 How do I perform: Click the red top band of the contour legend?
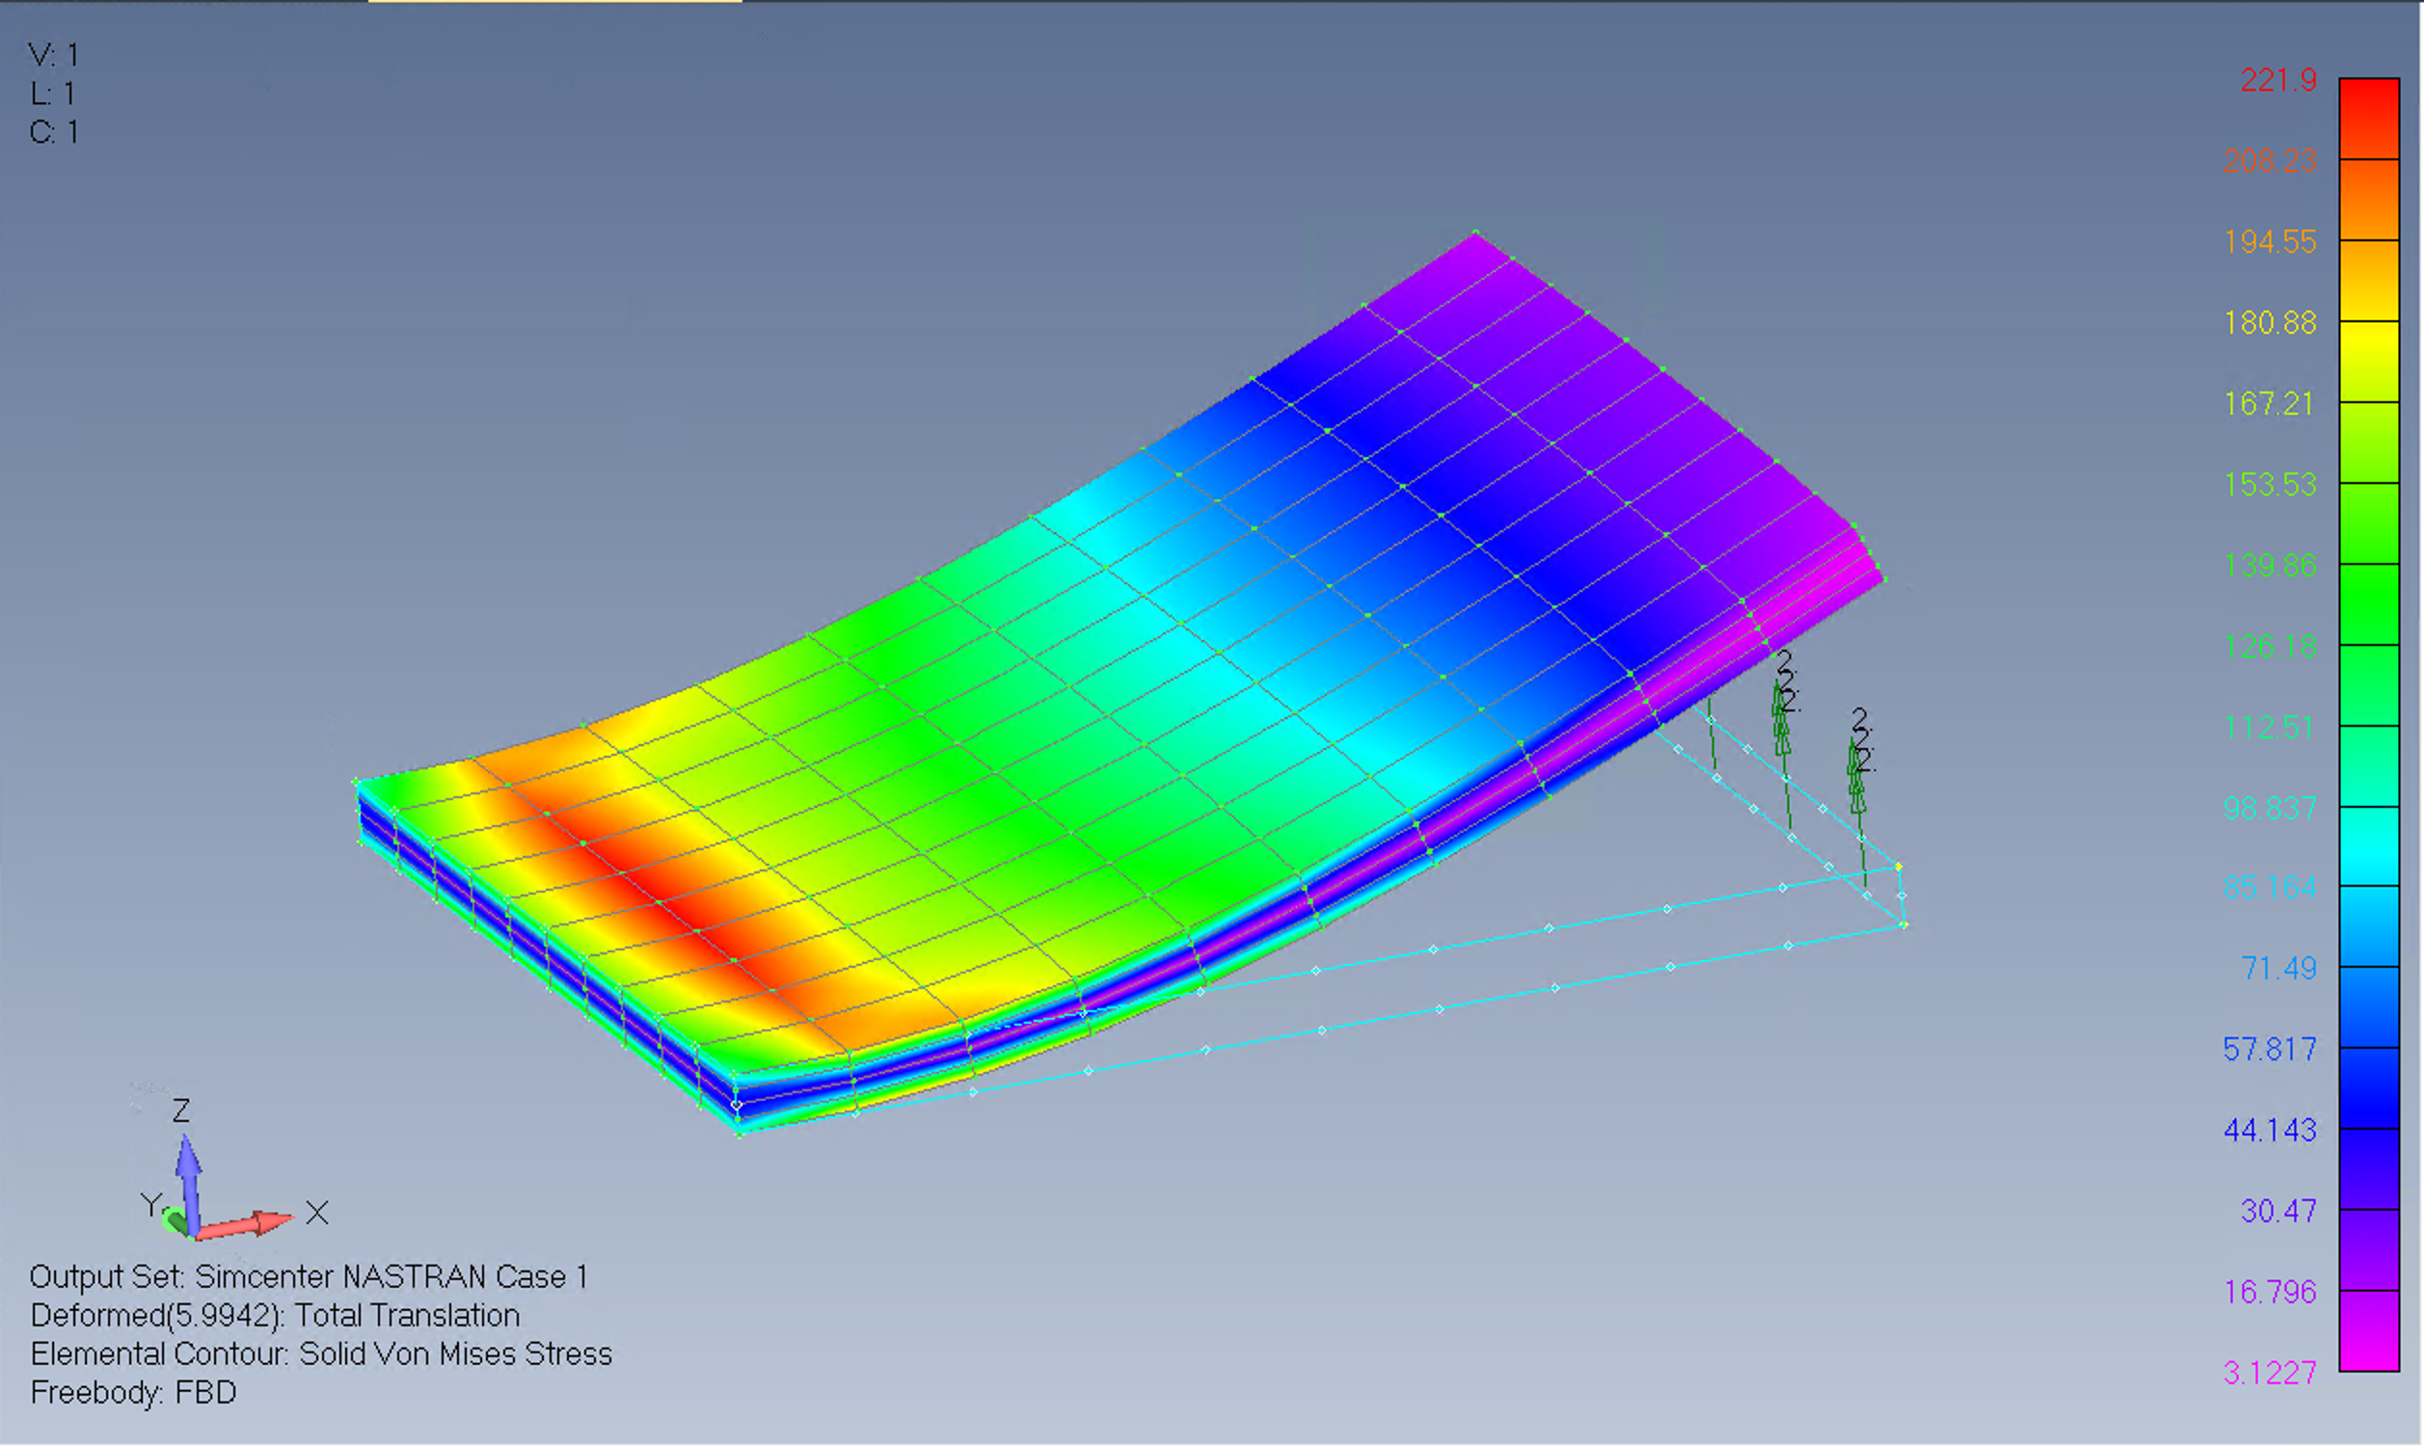2369,118
